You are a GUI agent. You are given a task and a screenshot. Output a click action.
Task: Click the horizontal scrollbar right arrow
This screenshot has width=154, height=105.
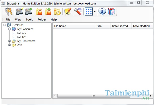tap(151, 96)
